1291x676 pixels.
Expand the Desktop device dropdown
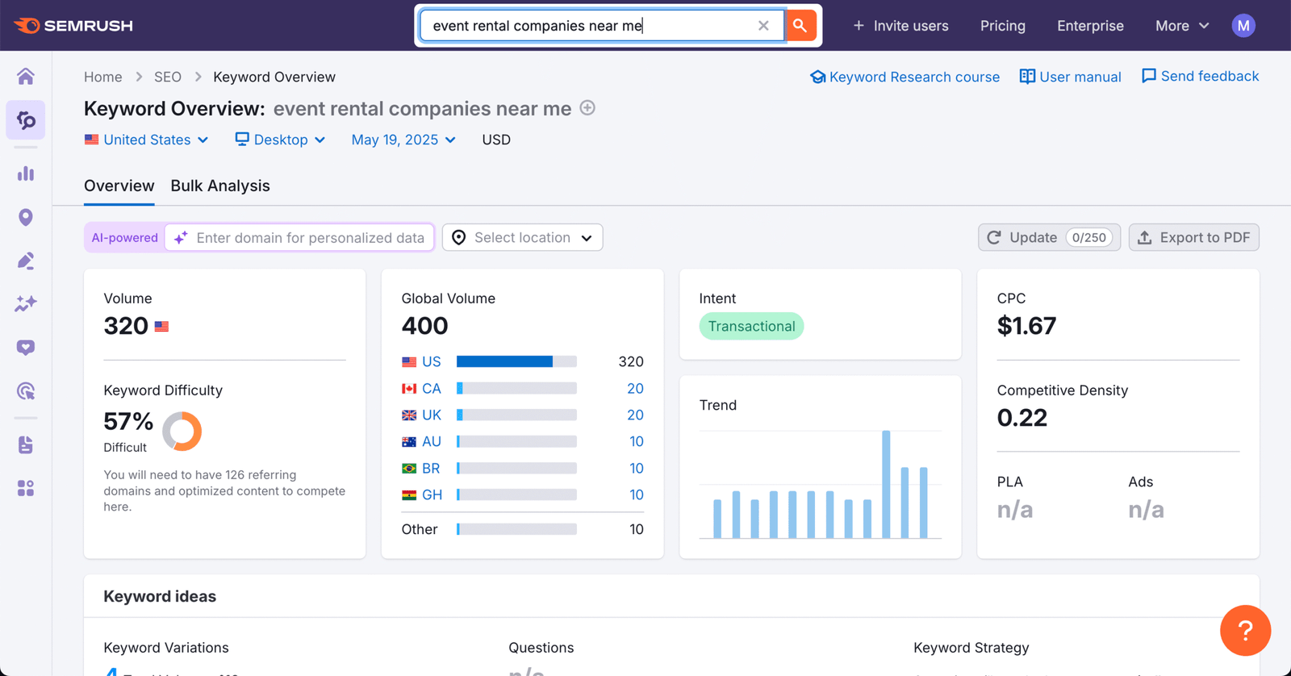280,140
